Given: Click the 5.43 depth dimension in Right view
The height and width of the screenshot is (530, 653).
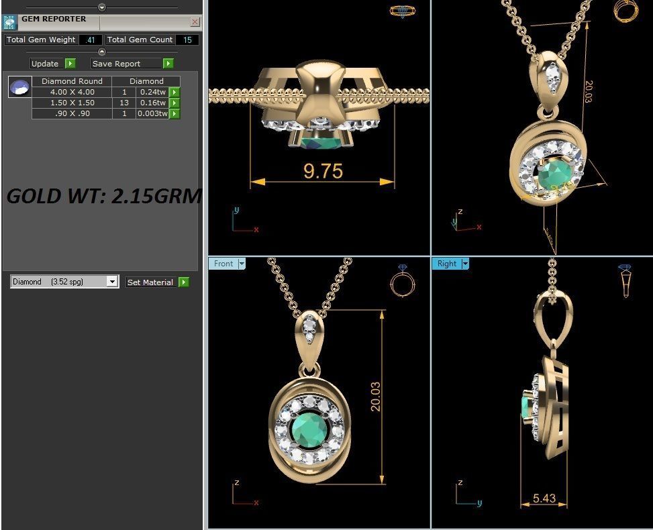Looking at the screenshot, I should (544, 498).
